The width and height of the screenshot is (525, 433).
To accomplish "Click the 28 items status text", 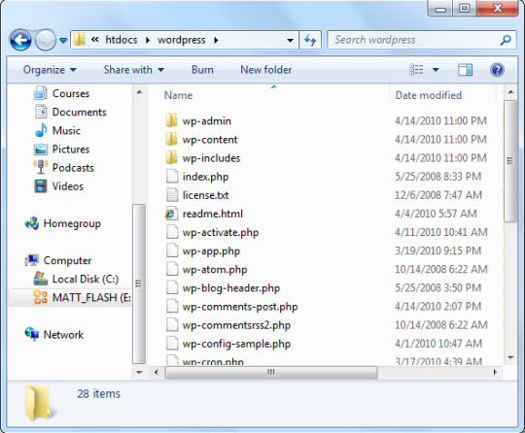I will (x=98, y=394).
